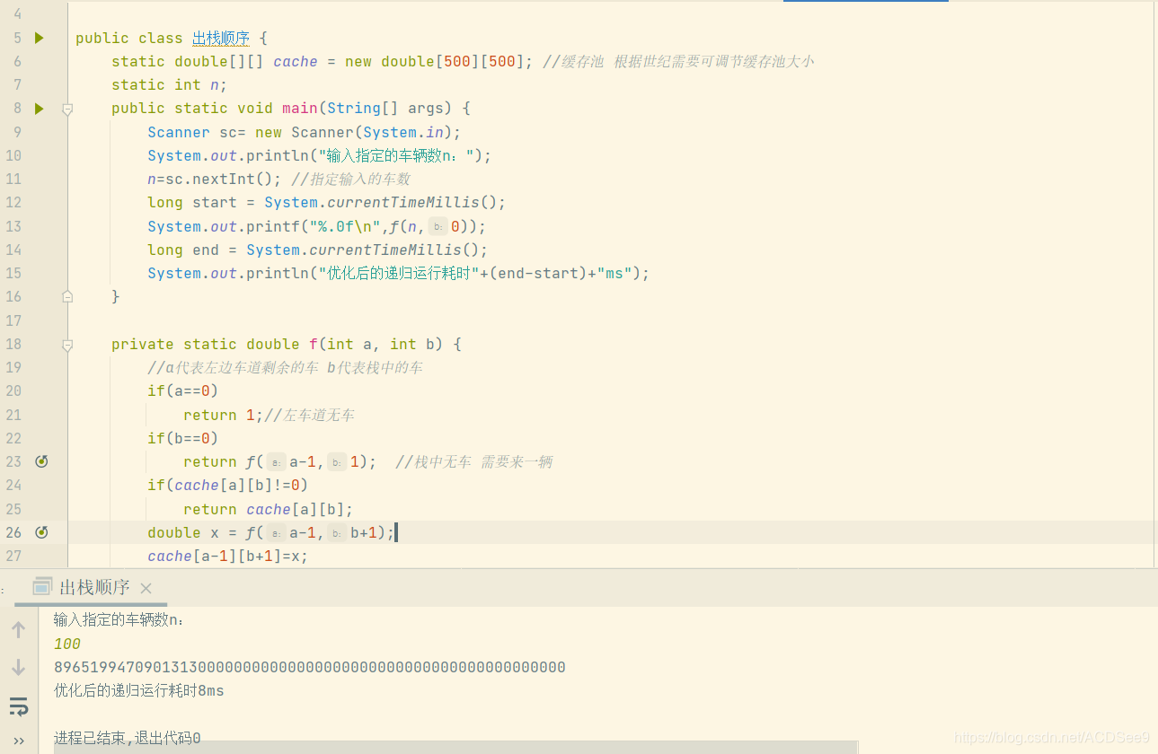Click line number 12 in the gutter

pos(13,203)
